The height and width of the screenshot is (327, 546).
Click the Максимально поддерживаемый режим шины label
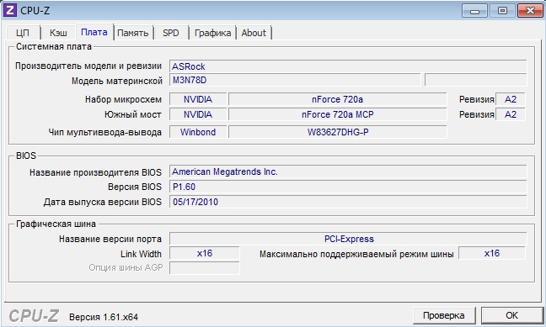[356, 255]
